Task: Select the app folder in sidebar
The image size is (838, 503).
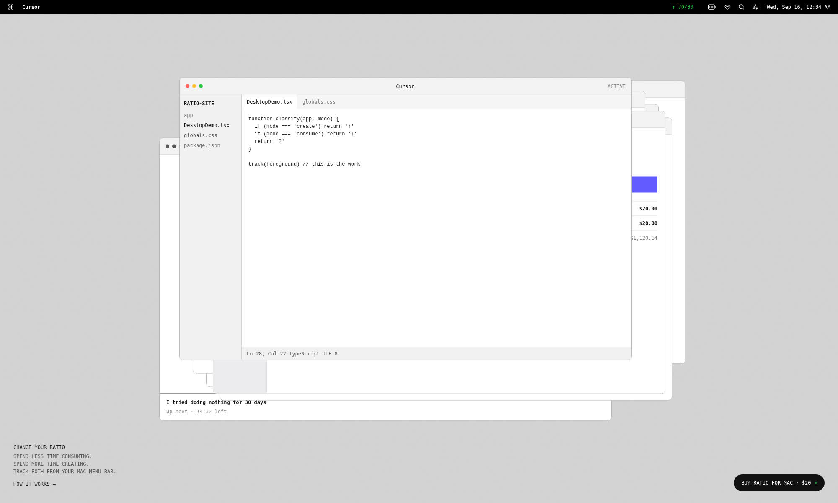Action: click(x=189, y=115)
